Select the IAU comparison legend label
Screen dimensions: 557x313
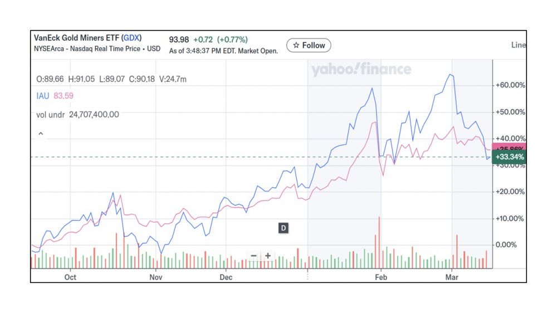(x=42, y=96)
